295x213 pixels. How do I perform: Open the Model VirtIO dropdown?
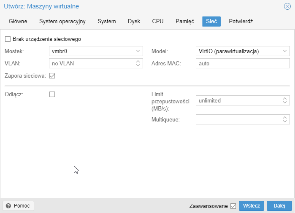point(285,51)
